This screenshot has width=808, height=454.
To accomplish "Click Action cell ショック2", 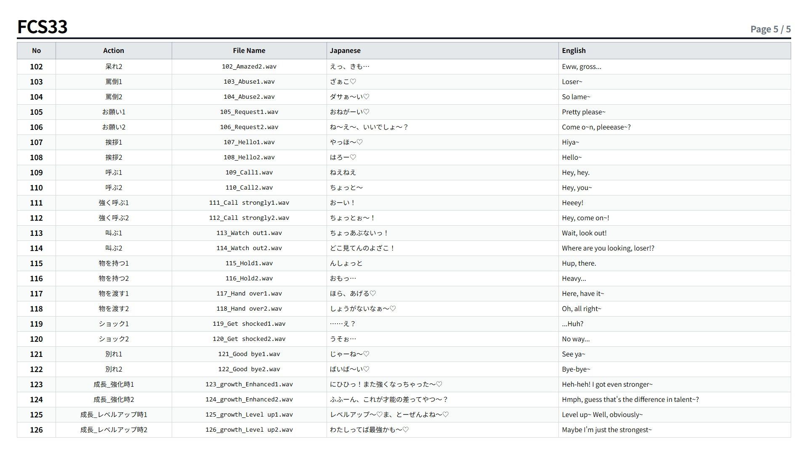I will (x=114, y=339).
